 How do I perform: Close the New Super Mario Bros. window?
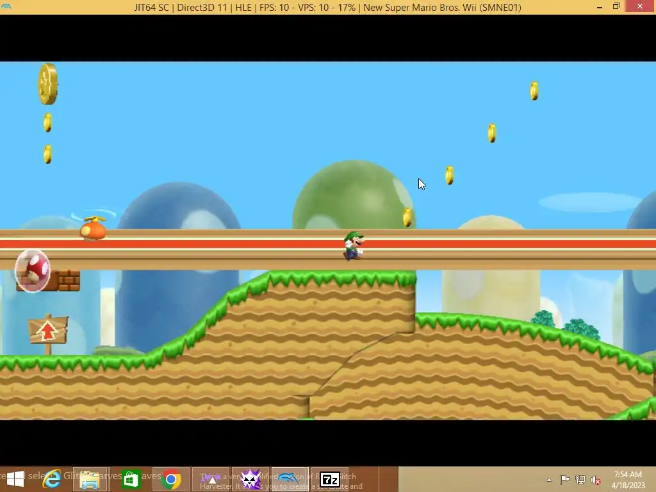(640, 6)
